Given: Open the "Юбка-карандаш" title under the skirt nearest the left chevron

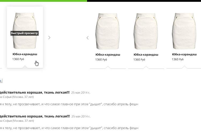Looking at the screenshot, I should [x=108, y=55].
